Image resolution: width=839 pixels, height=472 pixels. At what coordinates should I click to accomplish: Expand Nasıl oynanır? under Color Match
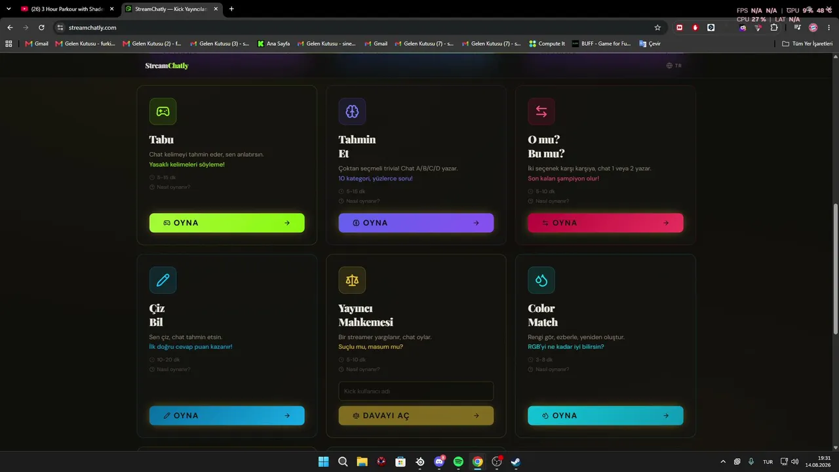[549, 369]
